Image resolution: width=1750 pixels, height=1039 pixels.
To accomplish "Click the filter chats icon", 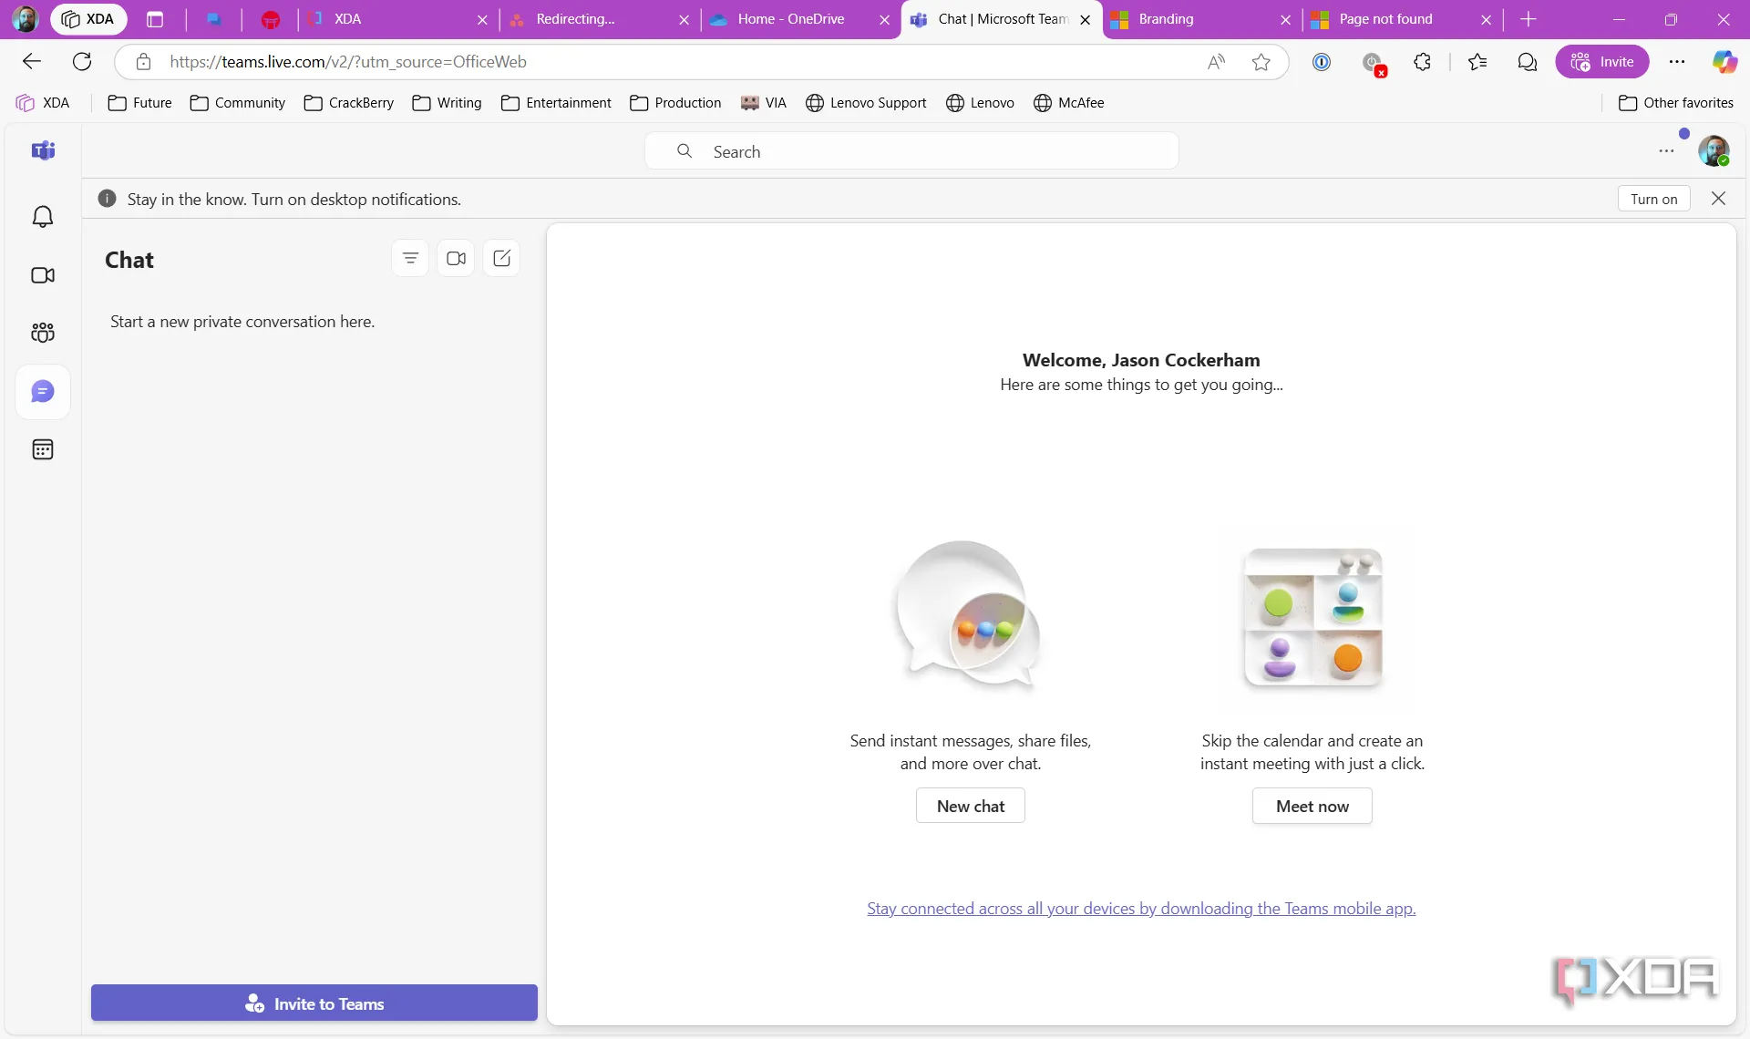I will 410,259.
